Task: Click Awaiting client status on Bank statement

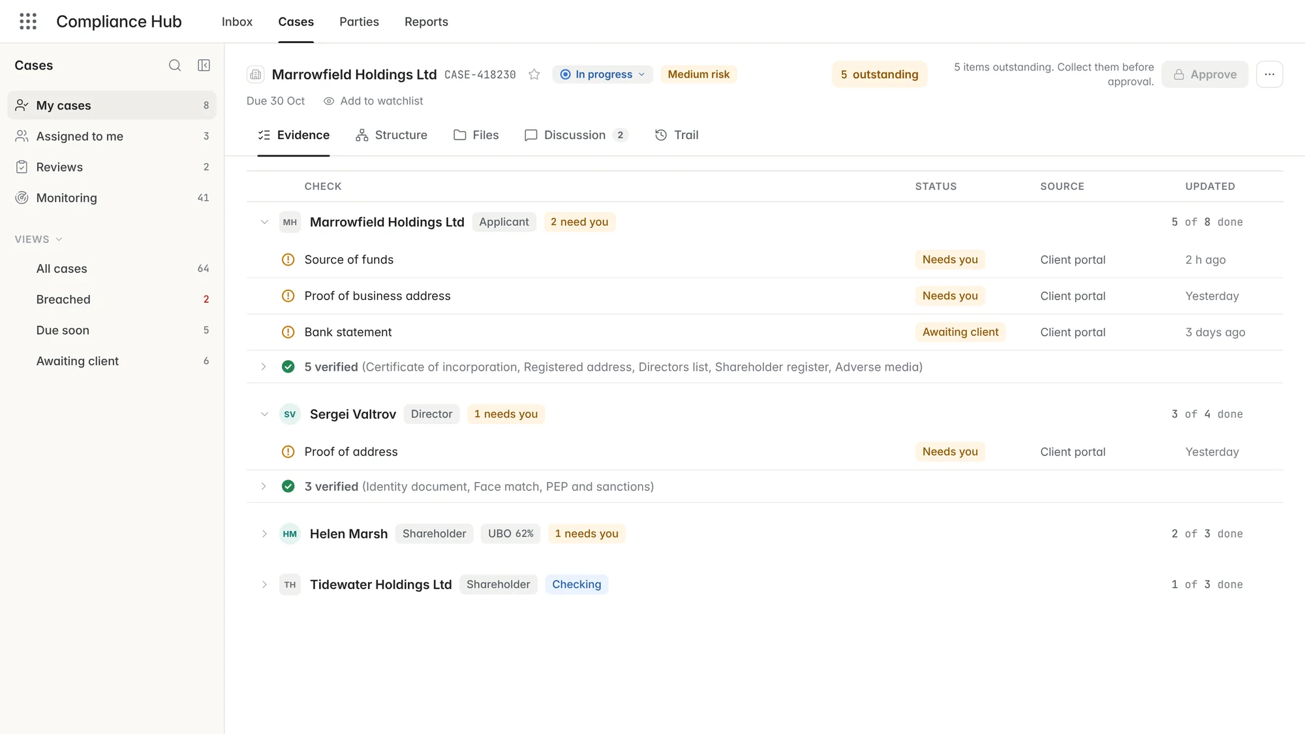Action: click(960, 332)
